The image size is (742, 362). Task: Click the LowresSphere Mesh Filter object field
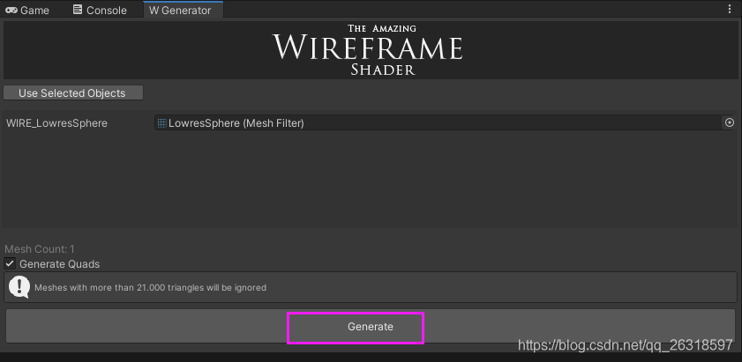coord(445,123)
